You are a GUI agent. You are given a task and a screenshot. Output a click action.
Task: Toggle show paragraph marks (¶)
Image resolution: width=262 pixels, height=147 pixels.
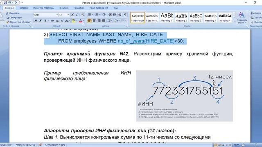tap(125, 15)
